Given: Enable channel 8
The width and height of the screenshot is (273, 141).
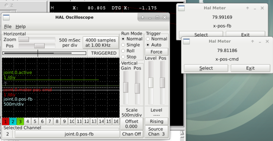Looking at the screenshot, I should tap(57, 121).
